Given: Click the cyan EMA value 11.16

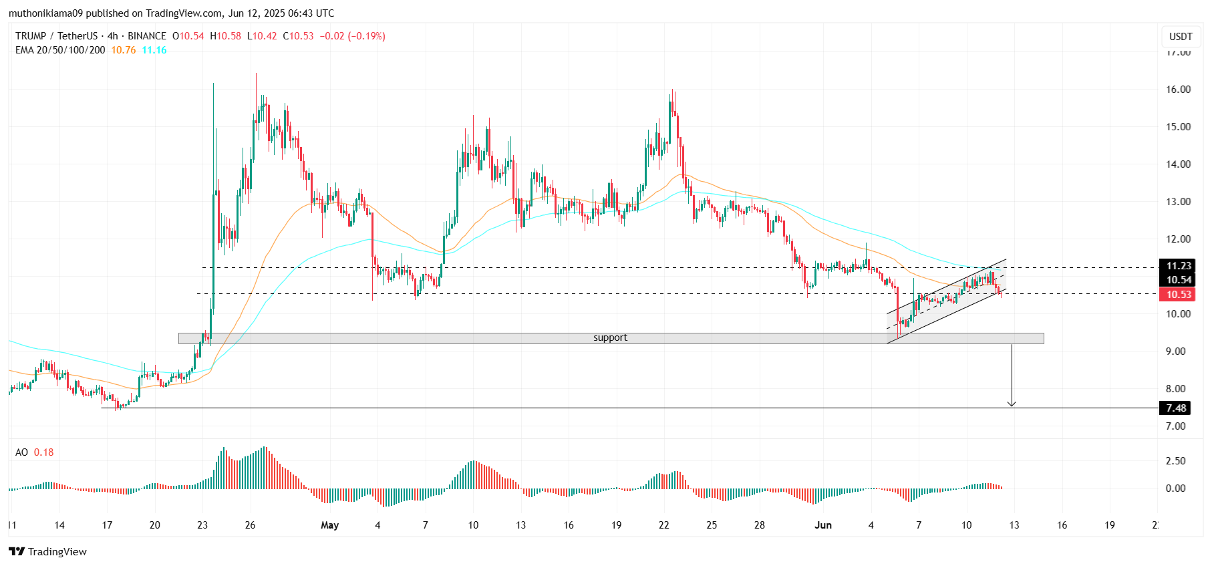Looking at the screenshot, I should 154,50.
